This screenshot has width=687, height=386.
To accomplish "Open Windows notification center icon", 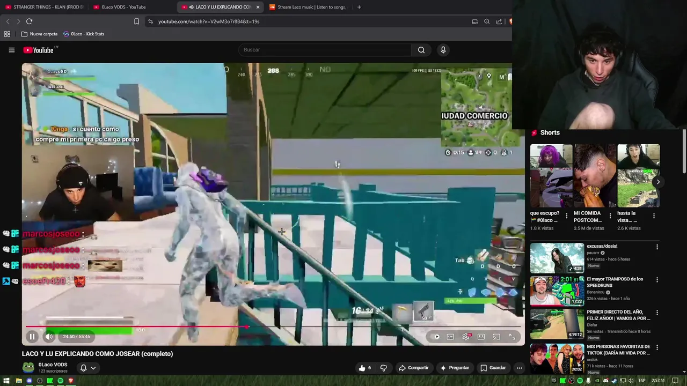I will pos(675,381).
